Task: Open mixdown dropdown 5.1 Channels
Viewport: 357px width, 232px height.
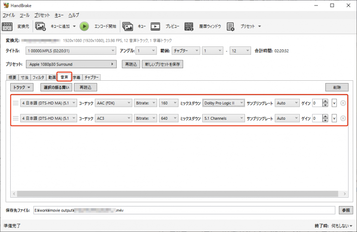Action: [223, 118]
